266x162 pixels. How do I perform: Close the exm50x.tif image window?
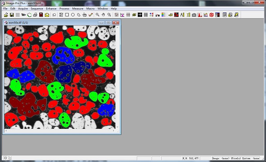(116, 22)
